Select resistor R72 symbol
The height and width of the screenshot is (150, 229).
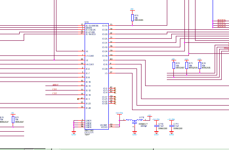(x=174, y=65)
